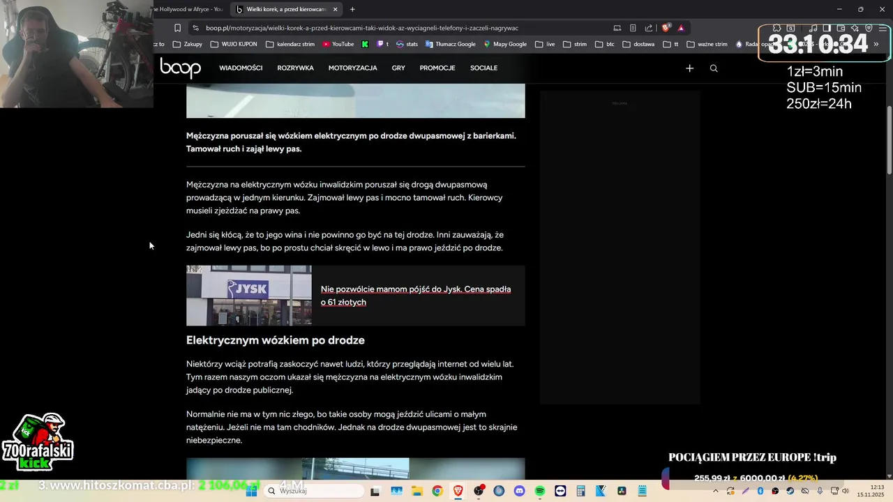Open the Notepad taskbar icon
The width and height of the screenshot is (893, 502).
point(643,491)
